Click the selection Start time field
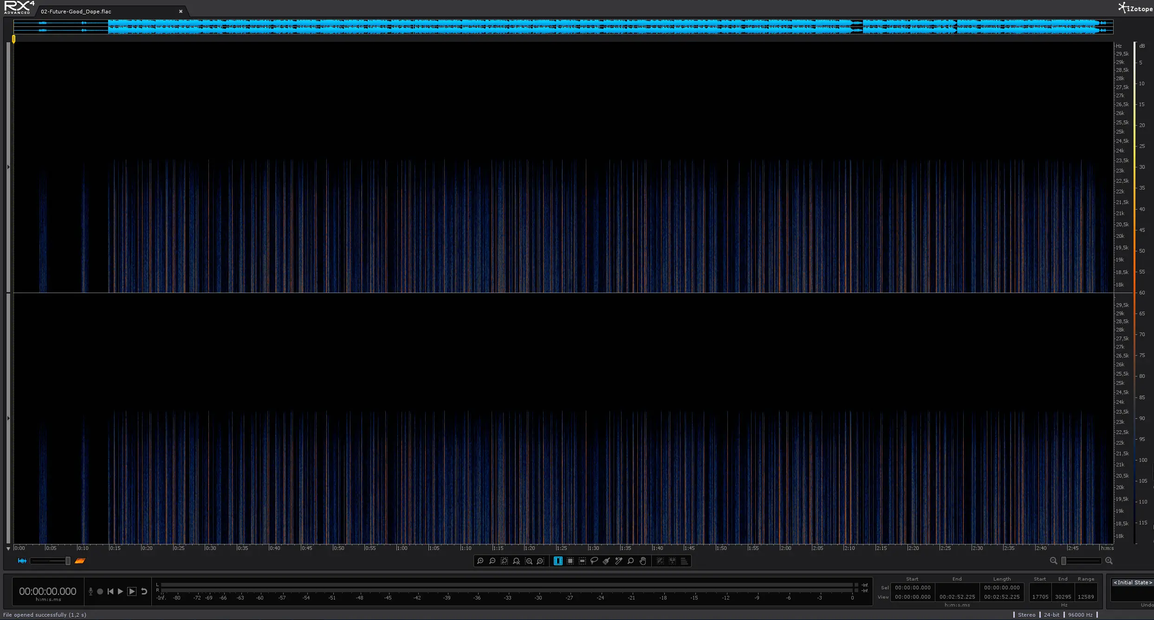This screenshot has width=1154, height=620. pos(913,588)
